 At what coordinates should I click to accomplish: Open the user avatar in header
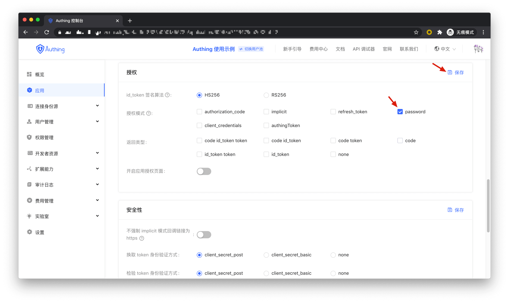478,49
